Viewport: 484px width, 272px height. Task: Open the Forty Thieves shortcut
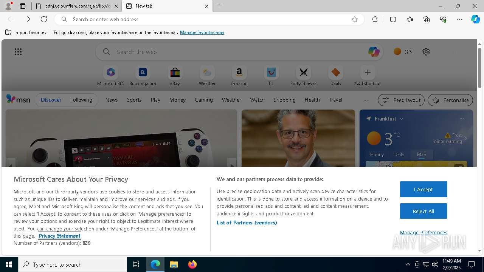[303, 76]
